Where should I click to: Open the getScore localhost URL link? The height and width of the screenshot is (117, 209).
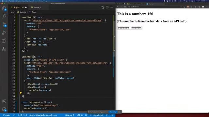coord(67,20)
